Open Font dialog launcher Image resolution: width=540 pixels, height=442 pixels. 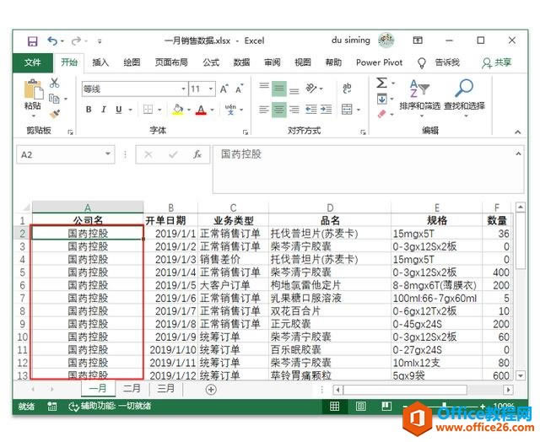pyautogui.click(x=246, y=132)
